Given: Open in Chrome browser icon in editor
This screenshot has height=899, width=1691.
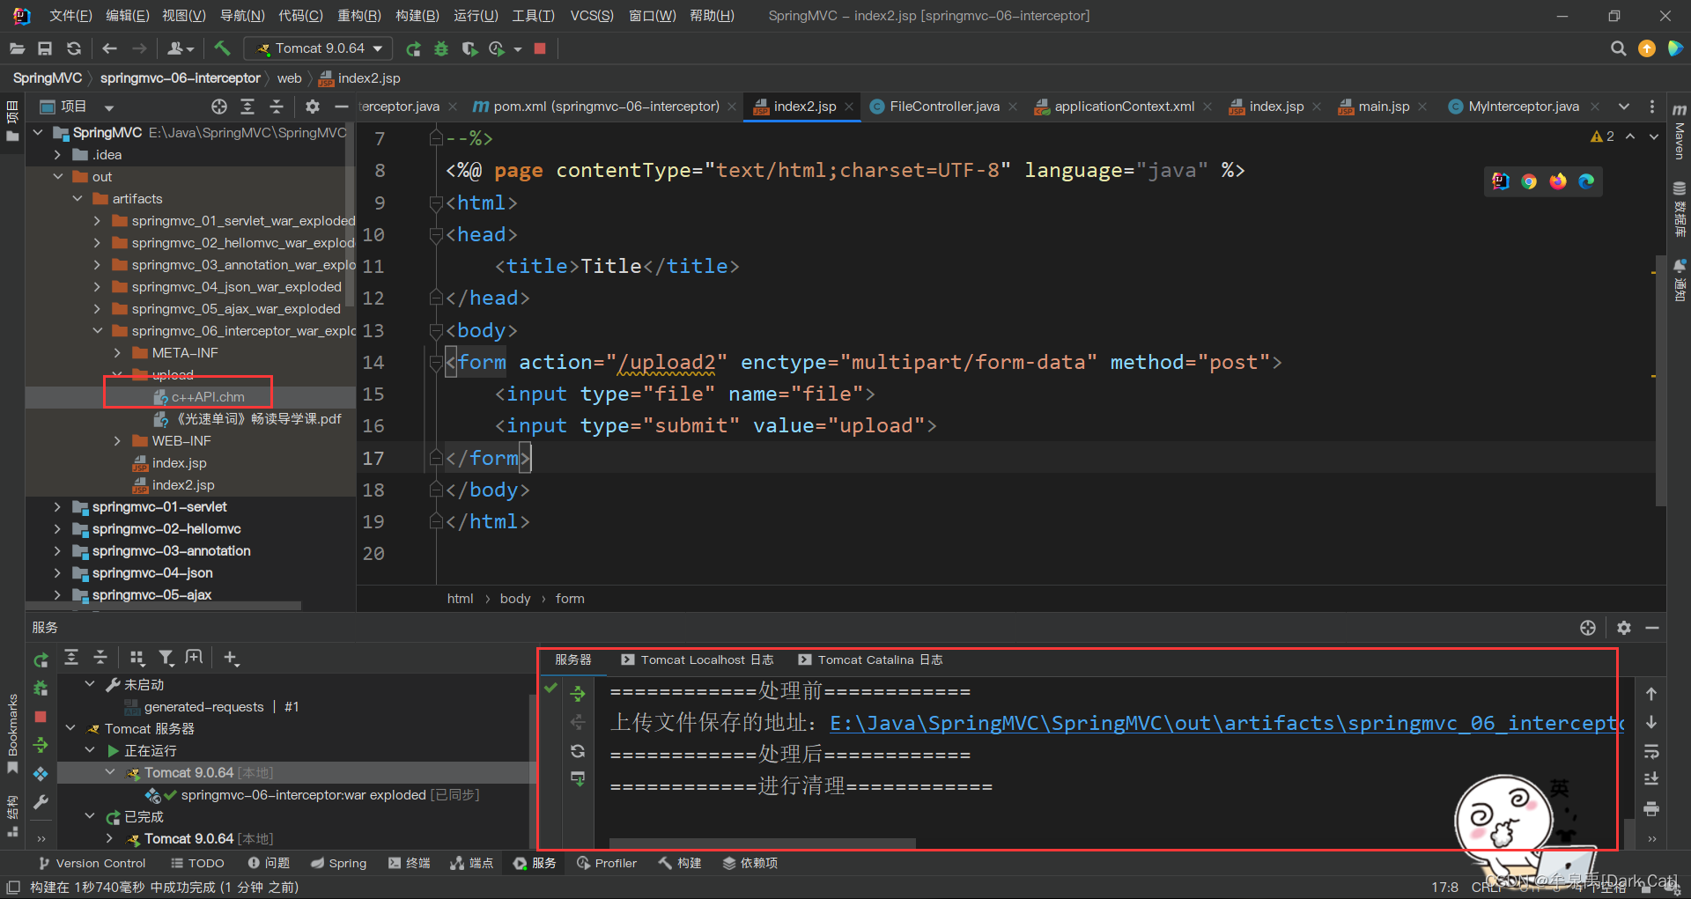Looking at the screenshot, I should [1529, 181].
